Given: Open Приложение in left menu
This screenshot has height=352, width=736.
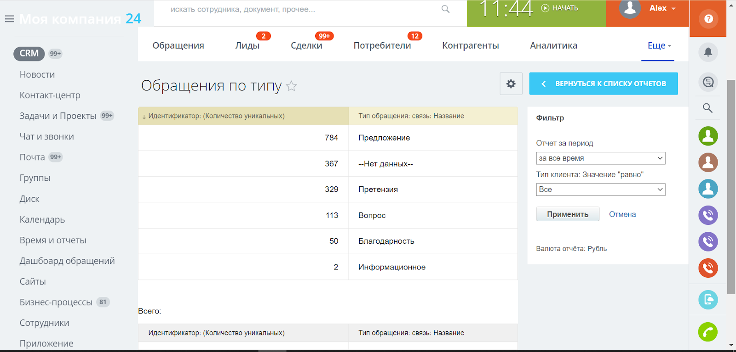Looking at the screenshot, I should tap(46, 343).
